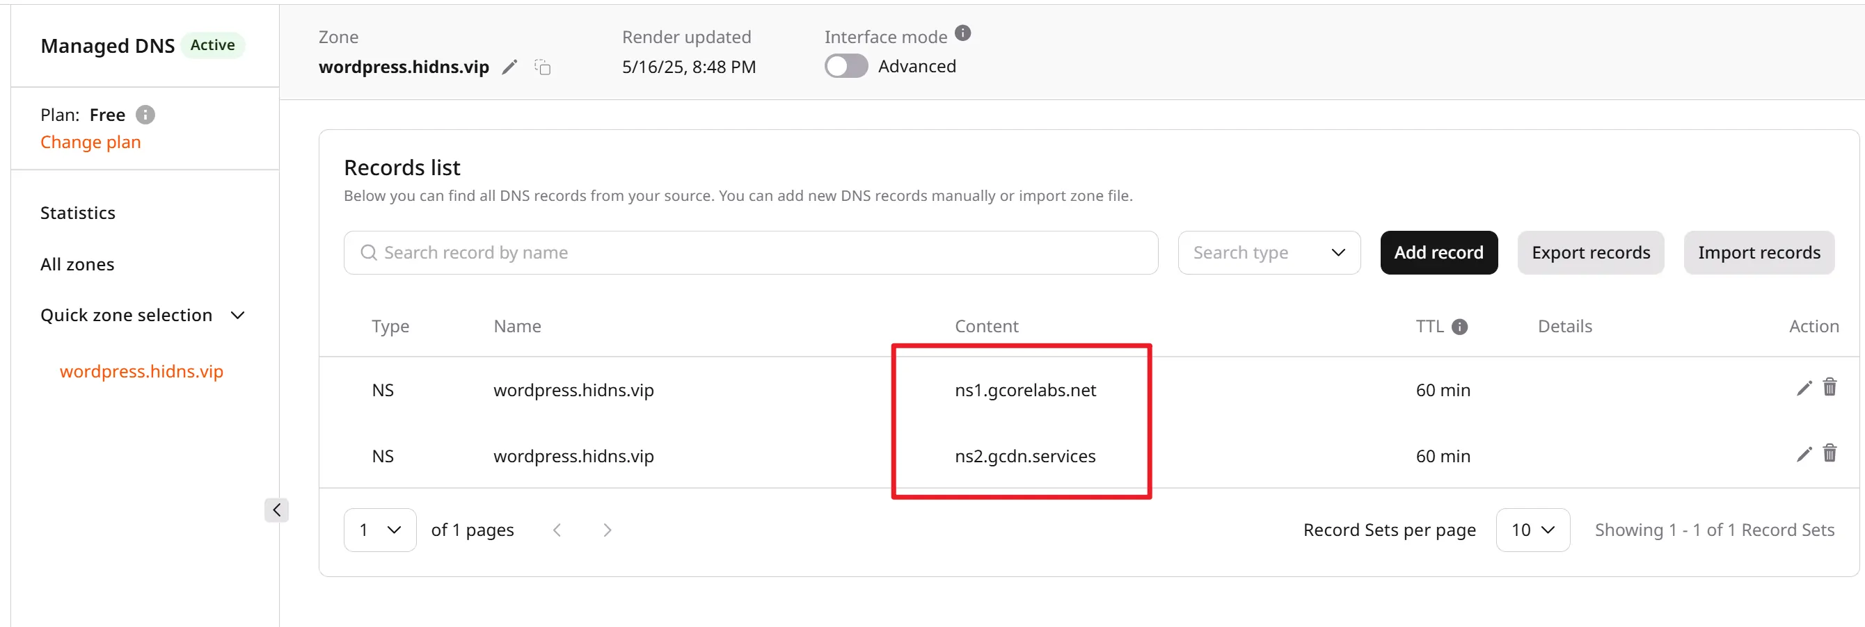This screenshot has width=1865, height=627.
Task: Click the Content column header
Action: click(x=986, y=327)
